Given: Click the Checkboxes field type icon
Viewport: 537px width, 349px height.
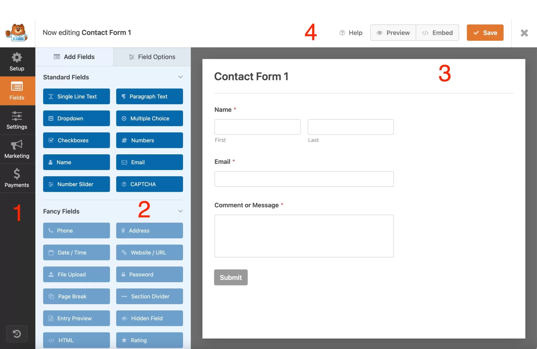Looking at the screenshot, I should (x=51, y=140).
